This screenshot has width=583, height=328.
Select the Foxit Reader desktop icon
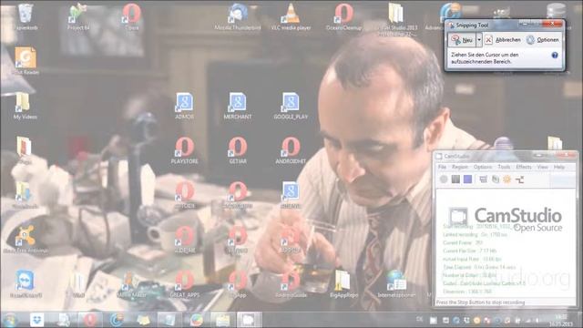(26, 61)
